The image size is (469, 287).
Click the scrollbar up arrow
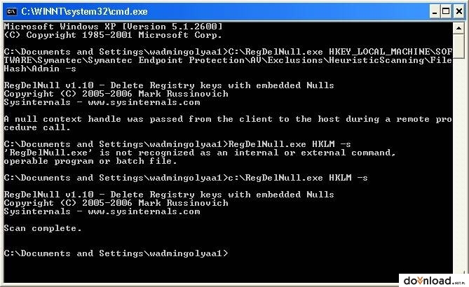(458, 28)
